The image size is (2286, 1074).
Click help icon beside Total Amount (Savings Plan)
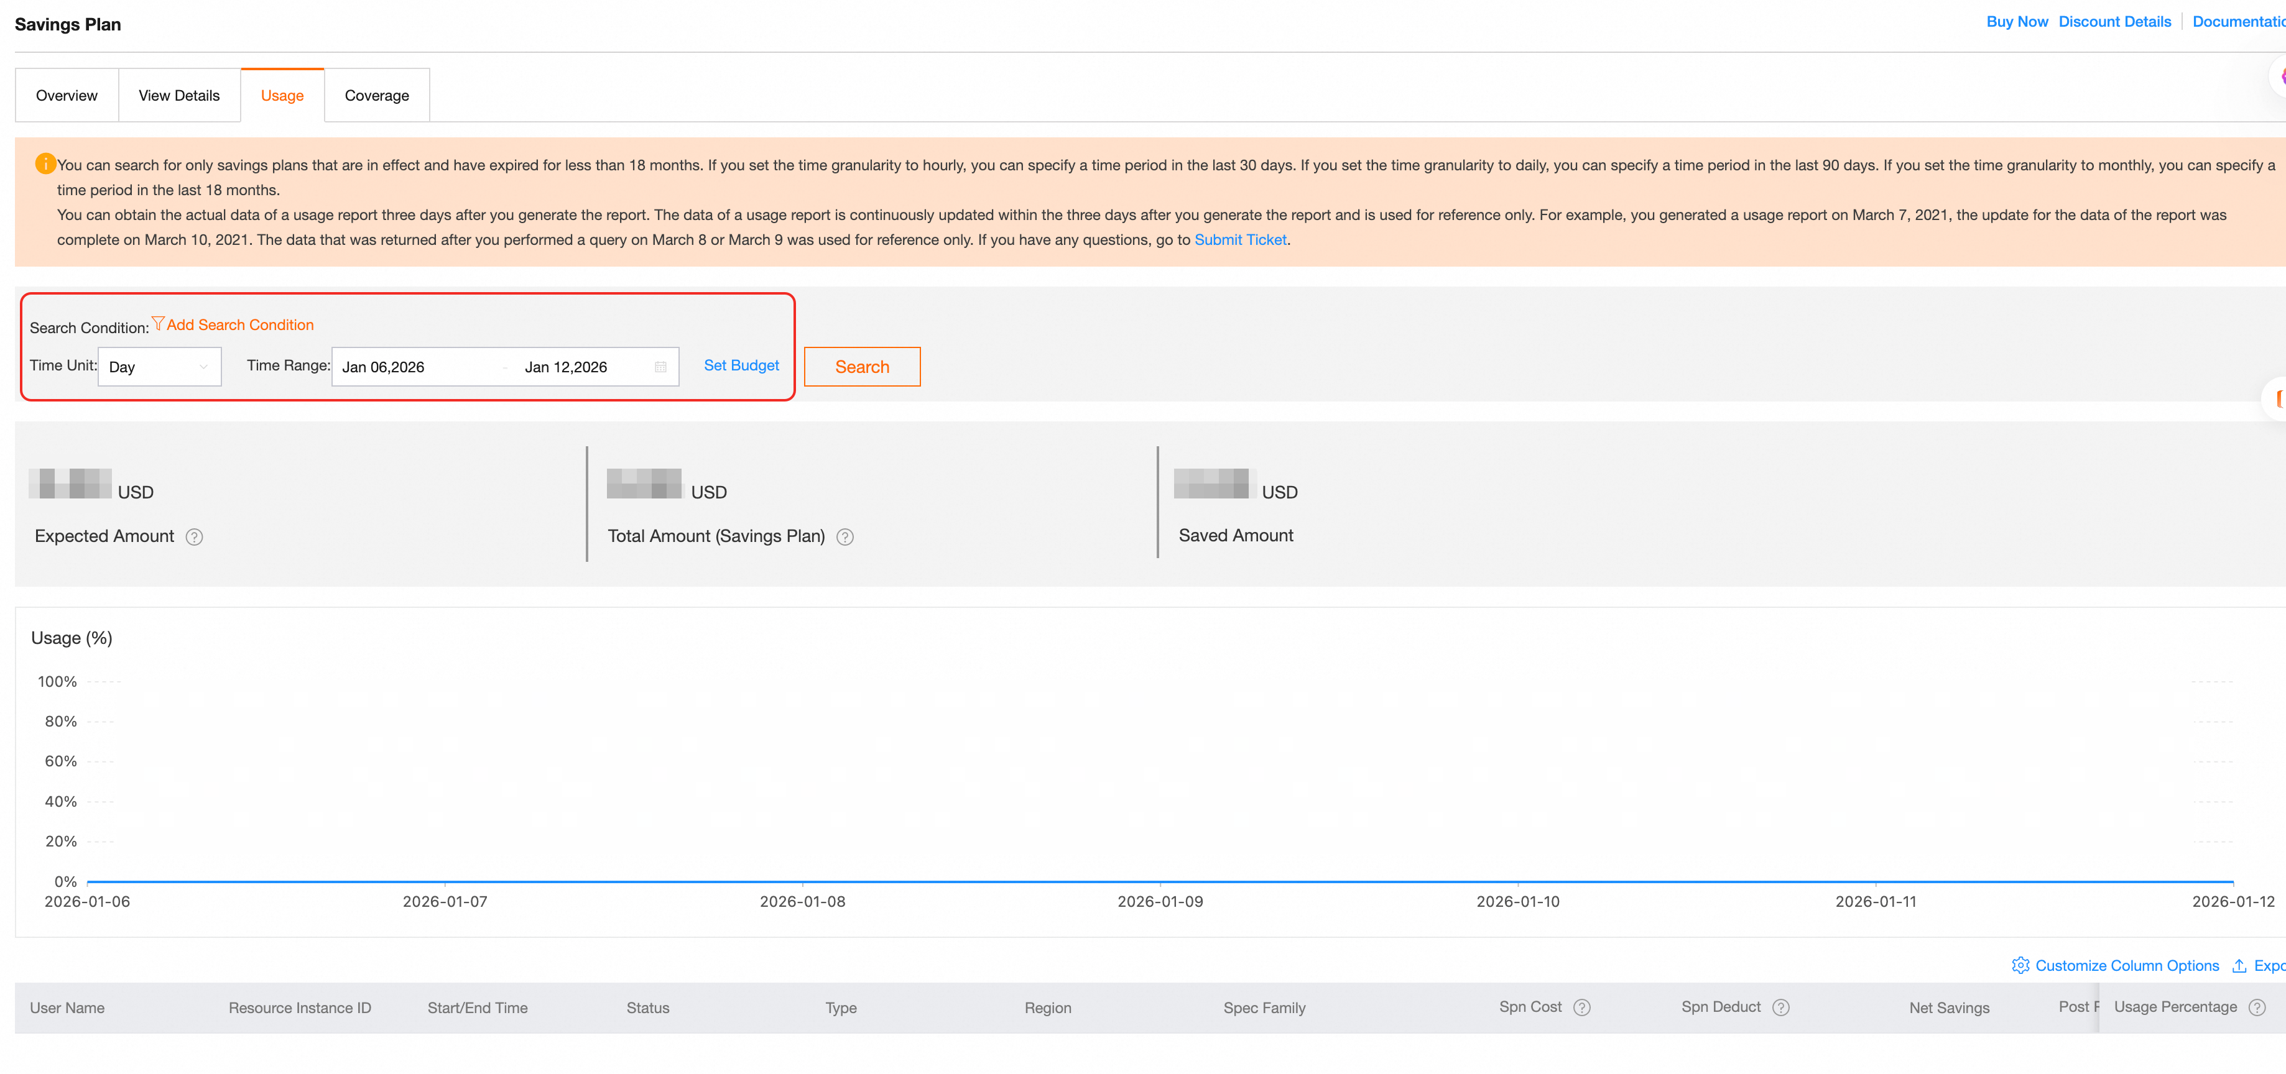(845, 536)
